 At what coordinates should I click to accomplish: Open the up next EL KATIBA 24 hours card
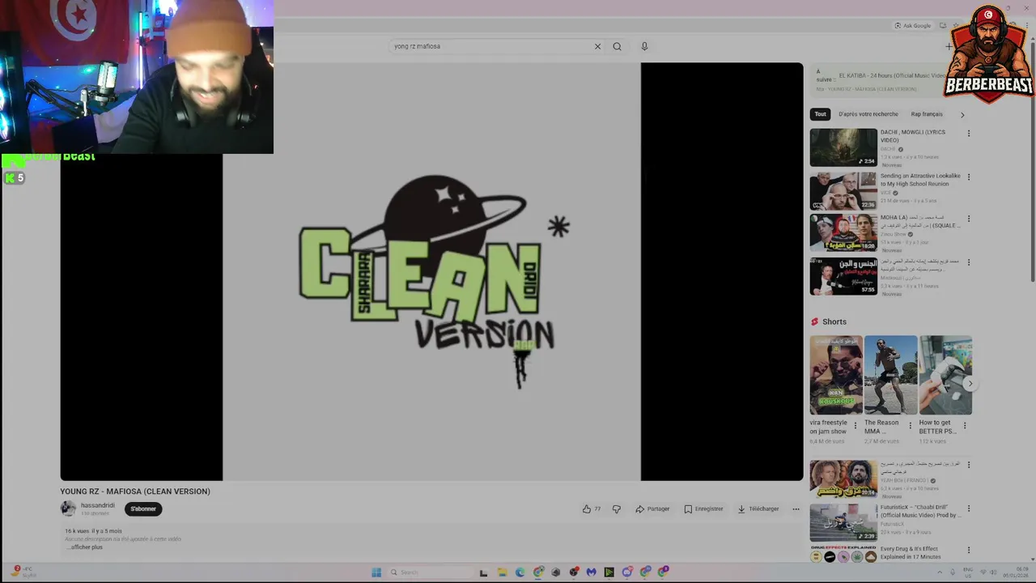pyautogui.click(x=882, y=81)
